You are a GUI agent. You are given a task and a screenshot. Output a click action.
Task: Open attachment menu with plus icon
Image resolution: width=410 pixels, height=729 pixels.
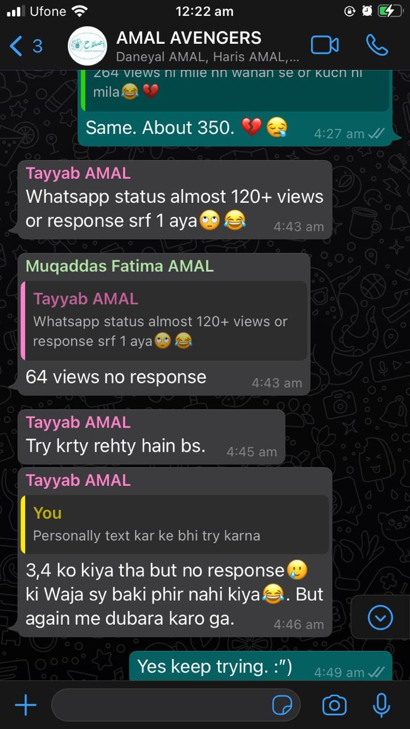coord(25,706)
